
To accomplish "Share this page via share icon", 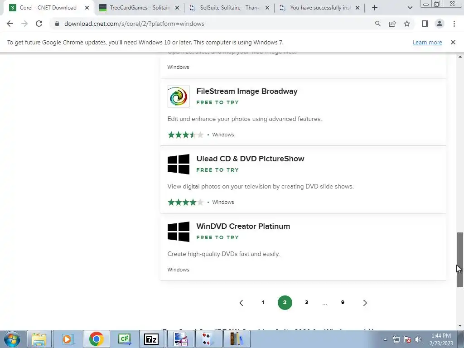I will pos(392,24).
